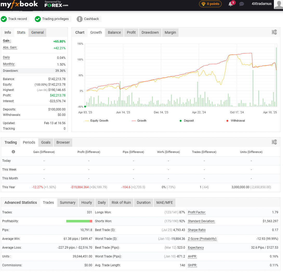The width and height of the screenshot is (283, 273).
Task: Click the Track record green checkmark icon
Action: (4, 19)
